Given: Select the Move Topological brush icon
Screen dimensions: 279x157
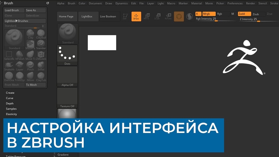Looking at the screenshot, I should (30, 55).
